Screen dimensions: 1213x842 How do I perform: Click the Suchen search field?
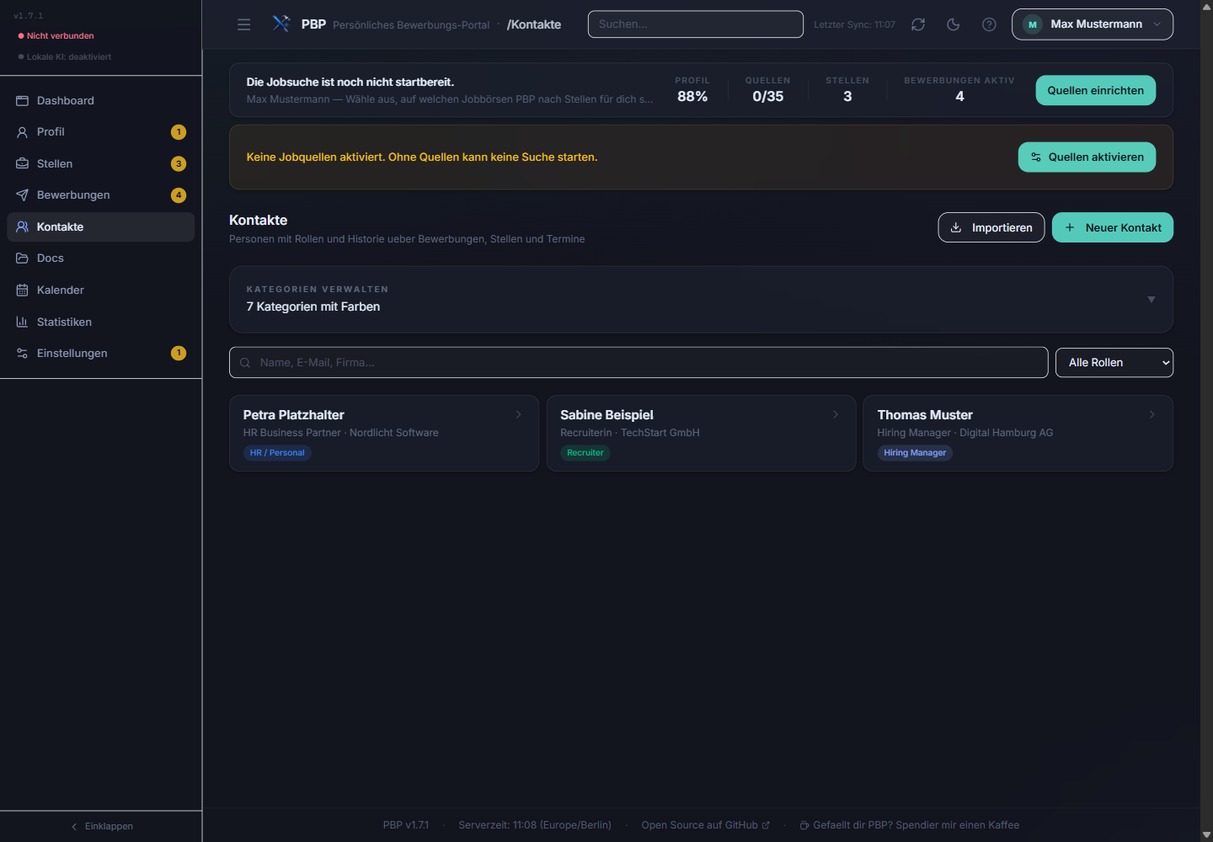(696, 24)
